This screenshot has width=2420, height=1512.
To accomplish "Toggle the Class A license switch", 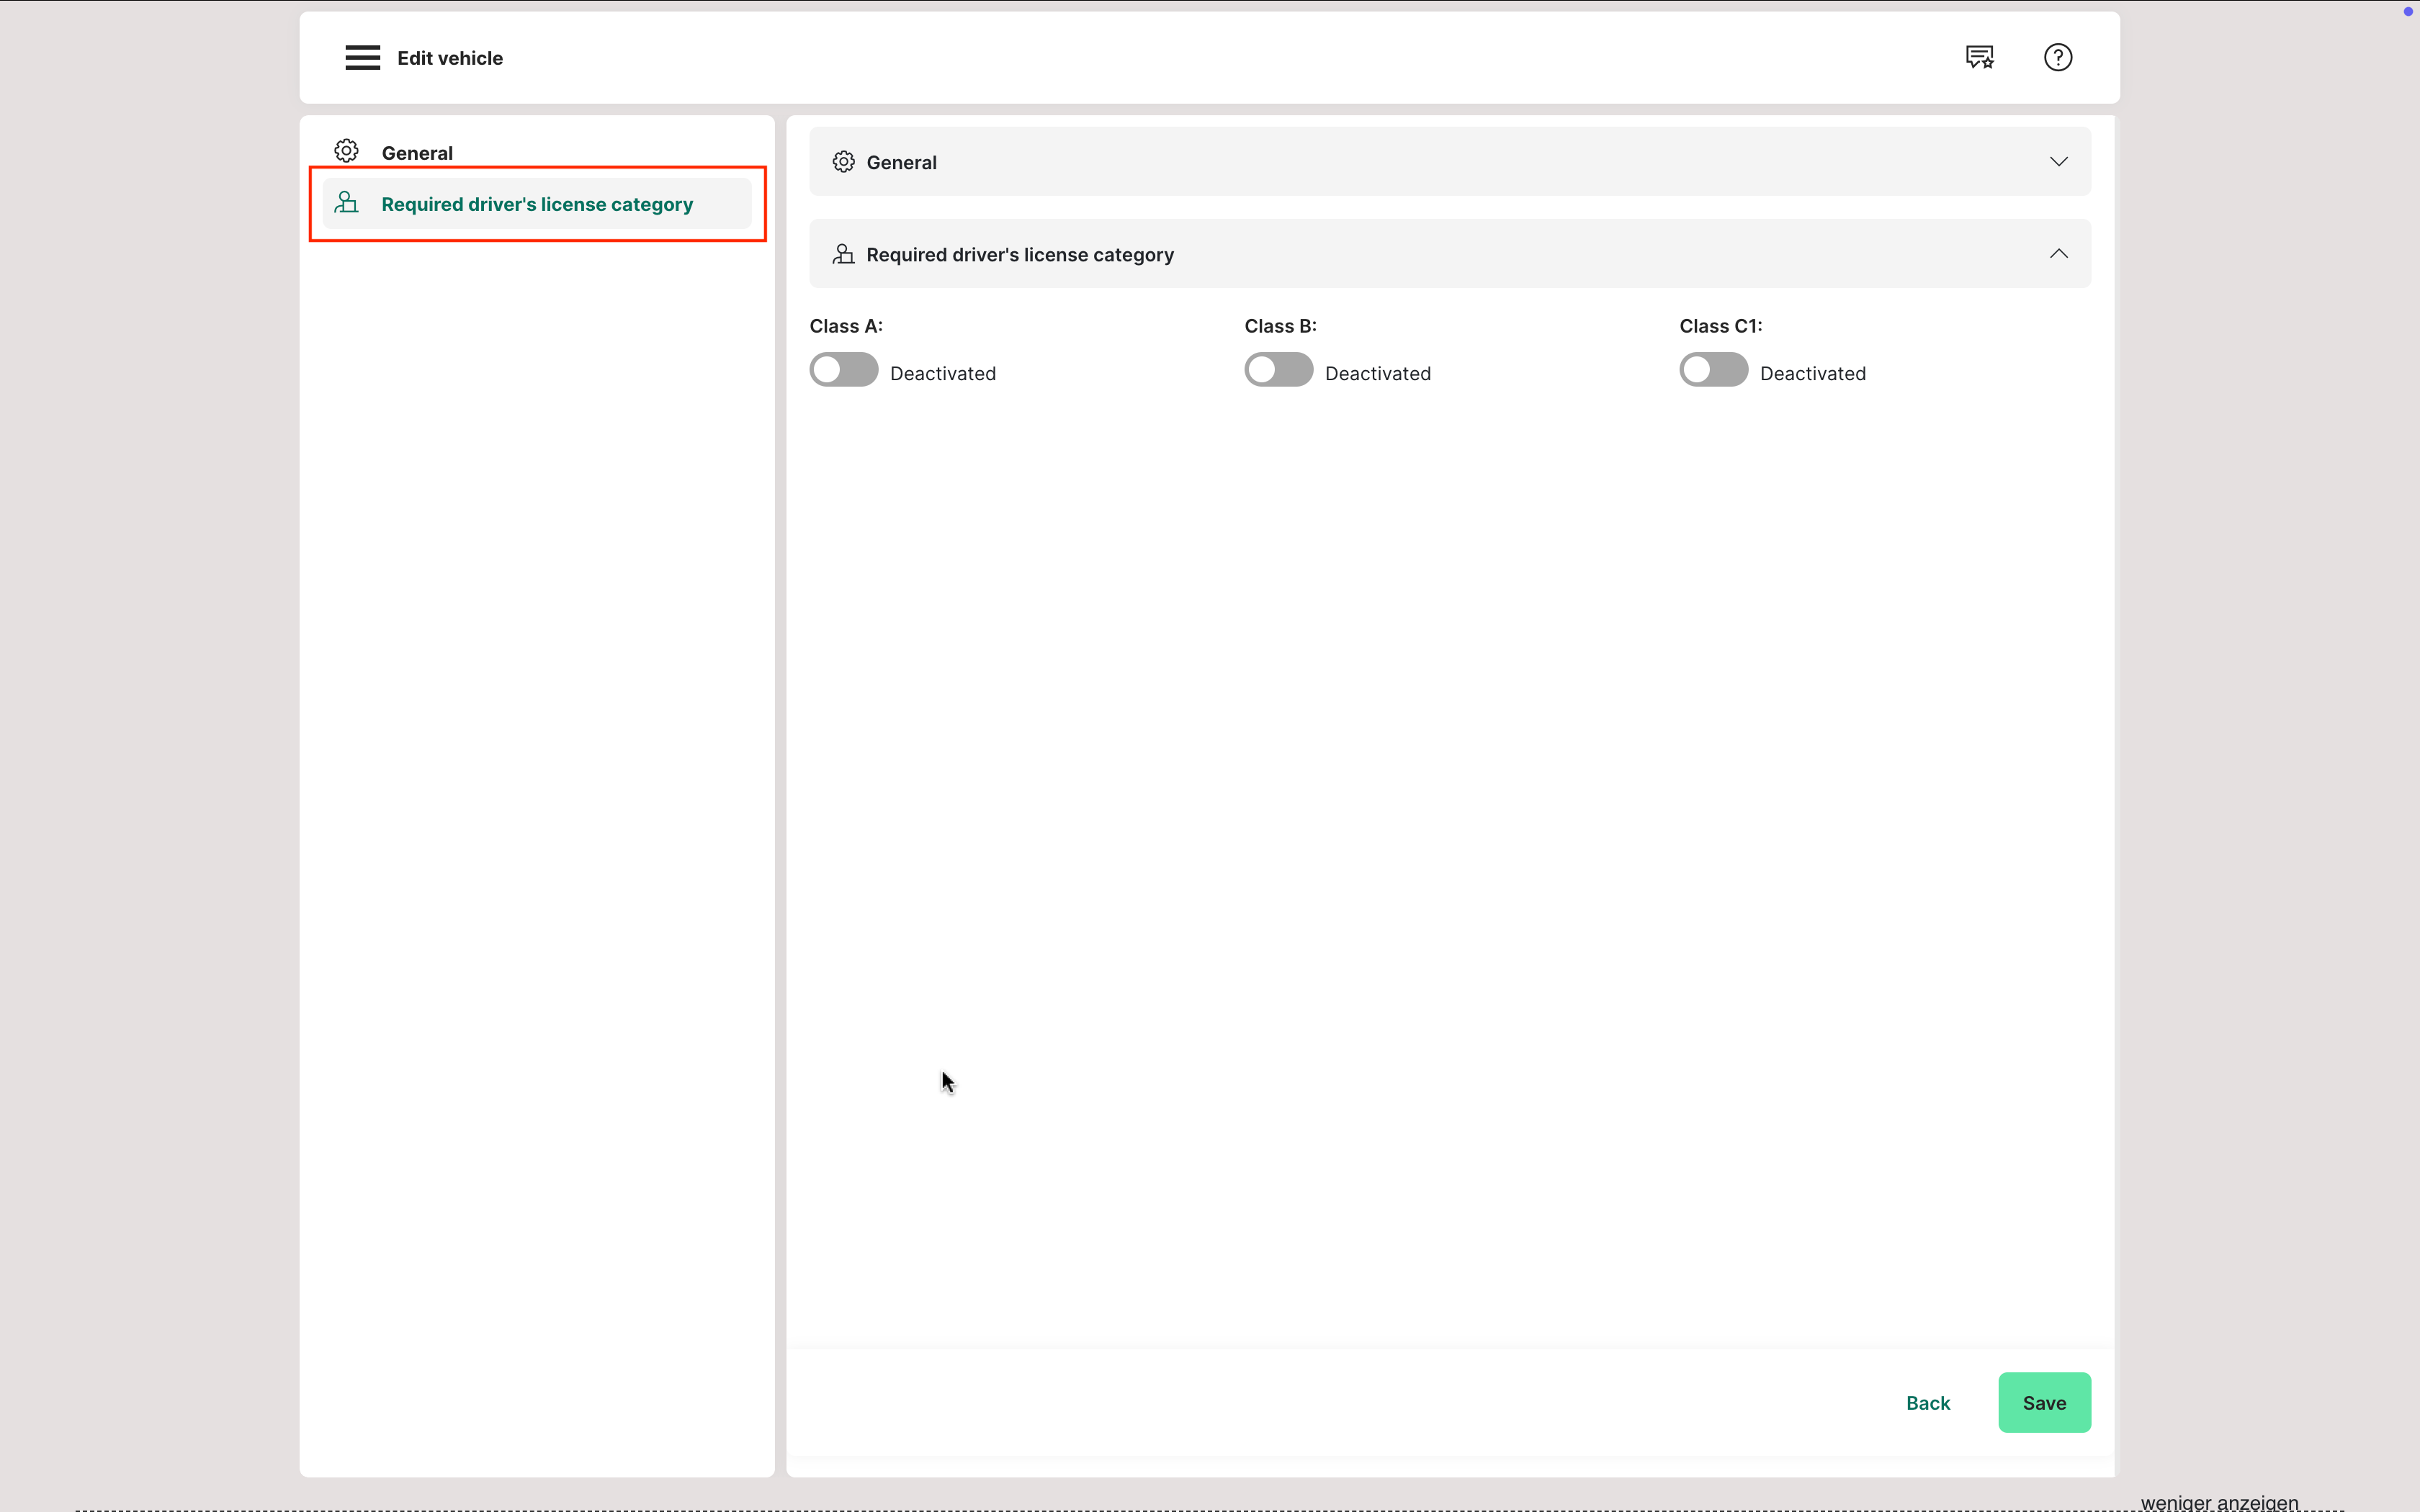I will pyautogui.click(x=843, y=370).
